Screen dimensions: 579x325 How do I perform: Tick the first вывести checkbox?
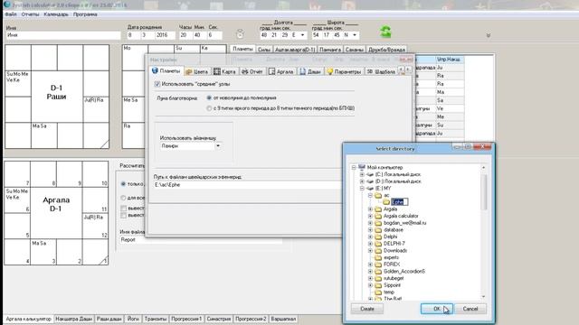[x=123, y=209]
